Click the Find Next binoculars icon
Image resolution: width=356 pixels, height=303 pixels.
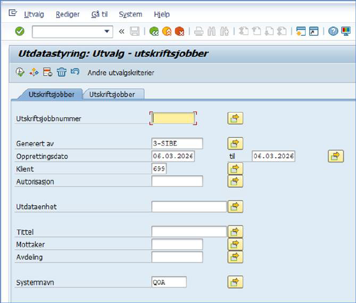225,31
